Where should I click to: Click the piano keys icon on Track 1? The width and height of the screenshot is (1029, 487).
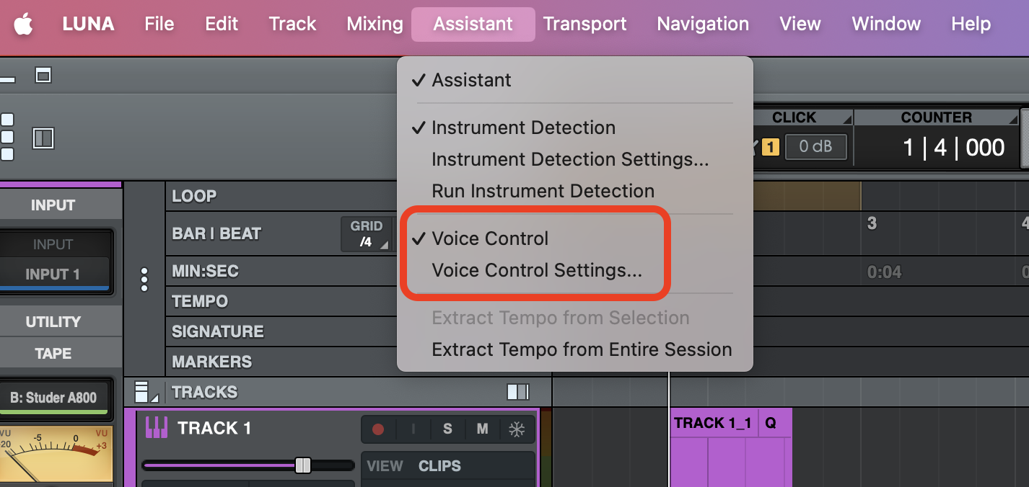156,428
